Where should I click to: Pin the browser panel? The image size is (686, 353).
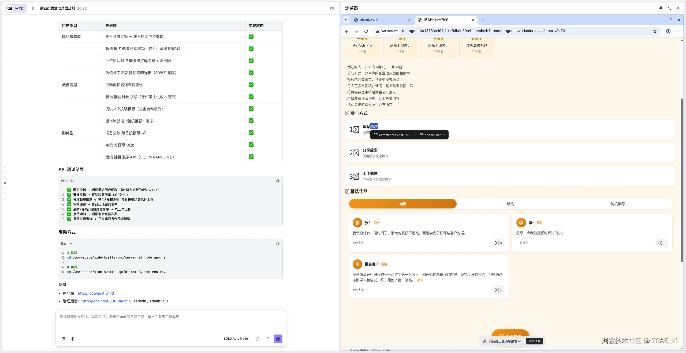tap(661, 8)
